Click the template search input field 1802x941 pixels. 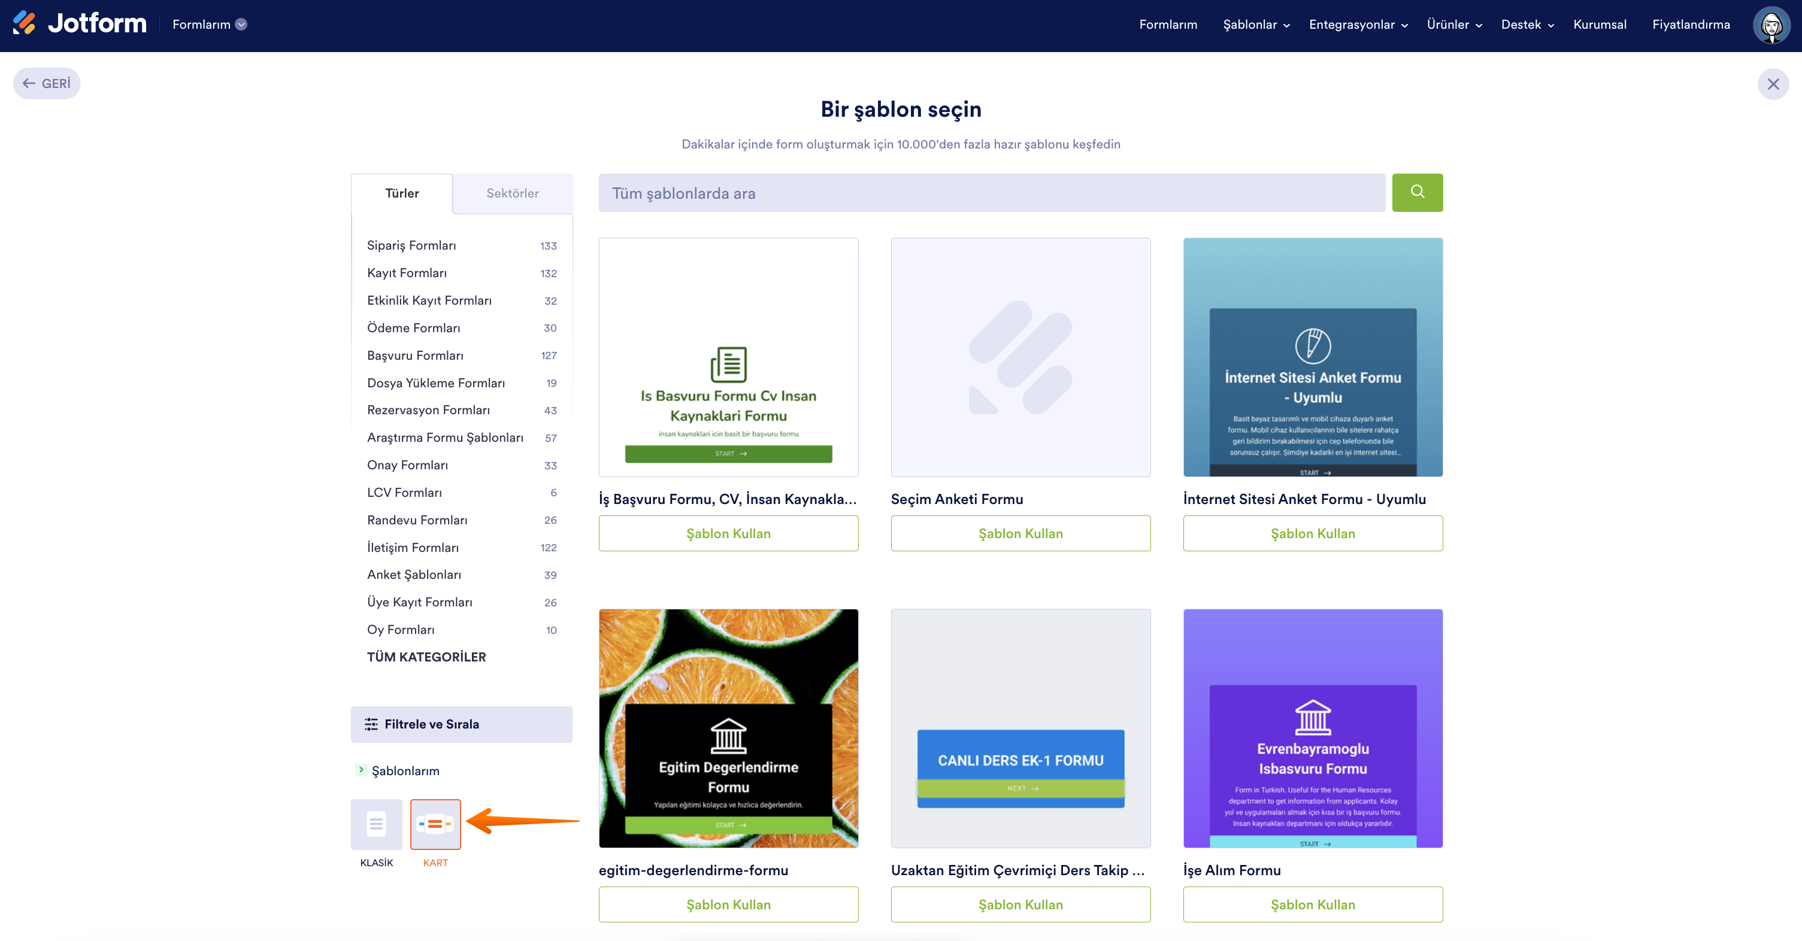click(x=991, y=193)
